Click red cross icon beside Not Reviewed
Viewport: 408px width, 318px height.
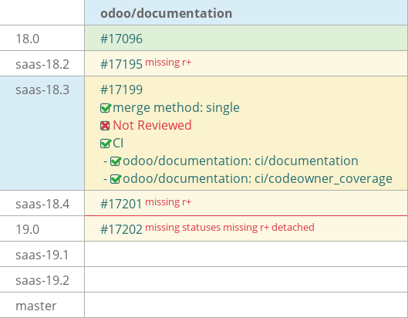[105, 126]
